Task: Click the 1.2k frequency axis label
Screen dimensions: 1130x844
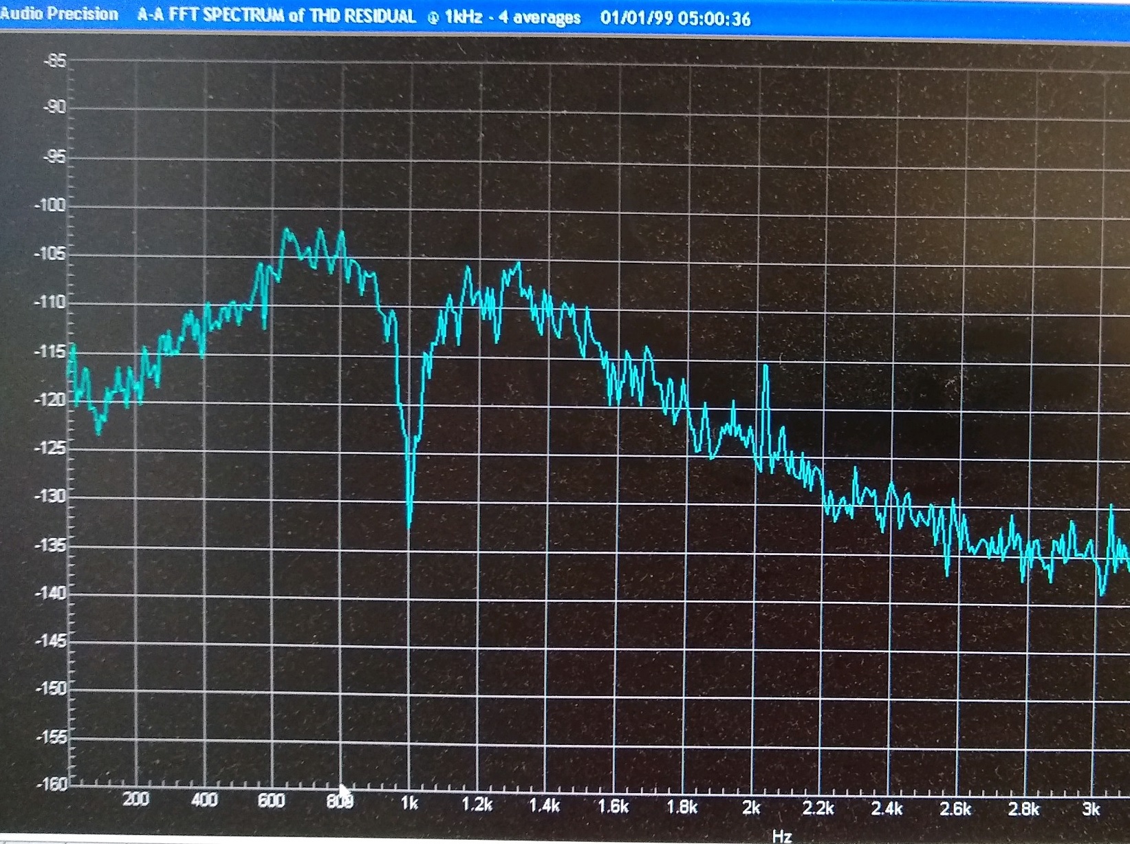Action: (477, 804)
